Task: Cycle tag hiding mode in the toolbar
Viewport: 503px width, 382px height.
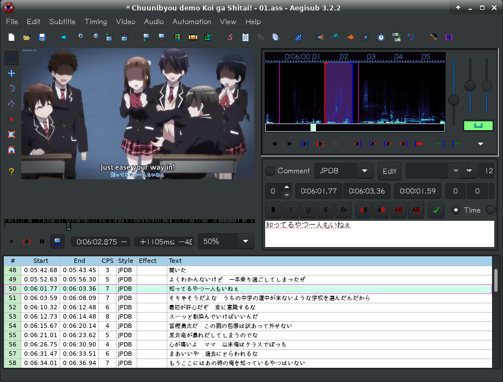Action: [449, 37]
